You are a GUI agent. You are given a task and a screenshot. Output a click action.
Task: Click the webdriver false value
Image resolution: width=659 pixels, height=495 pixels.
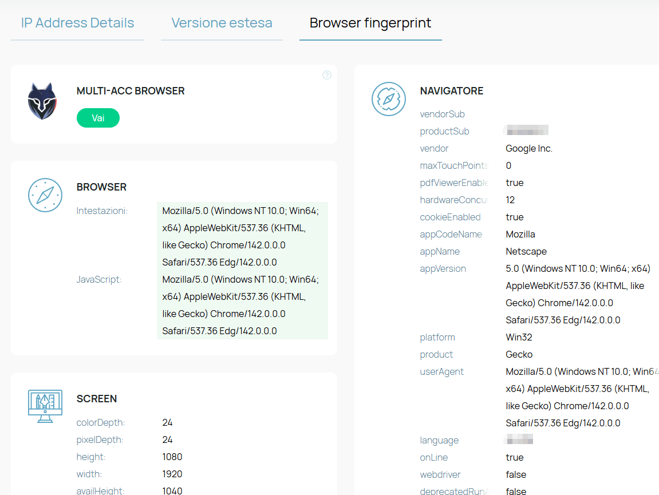coord(516,474)
